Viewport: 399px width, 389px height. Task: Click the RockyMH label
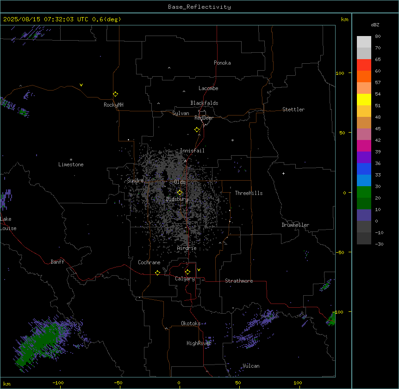pos(113,105)
